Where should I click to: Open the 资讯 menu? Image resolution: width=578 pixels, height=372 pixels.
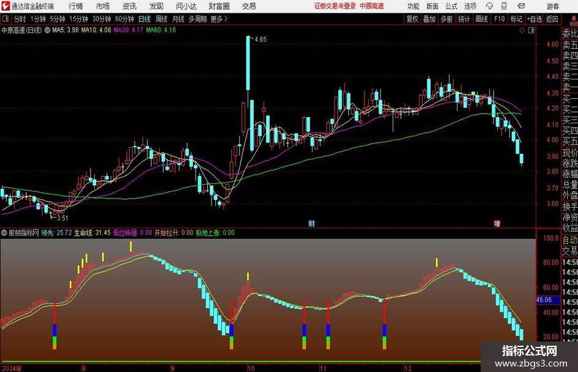coord(129,6)
